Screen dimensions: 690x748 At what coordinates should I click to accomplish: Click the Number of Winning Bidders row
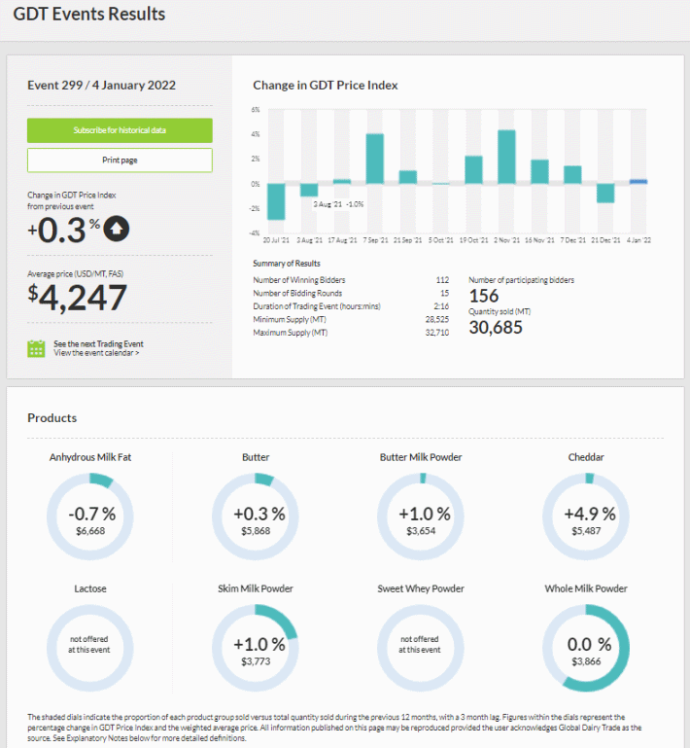[x=351, y=280]
